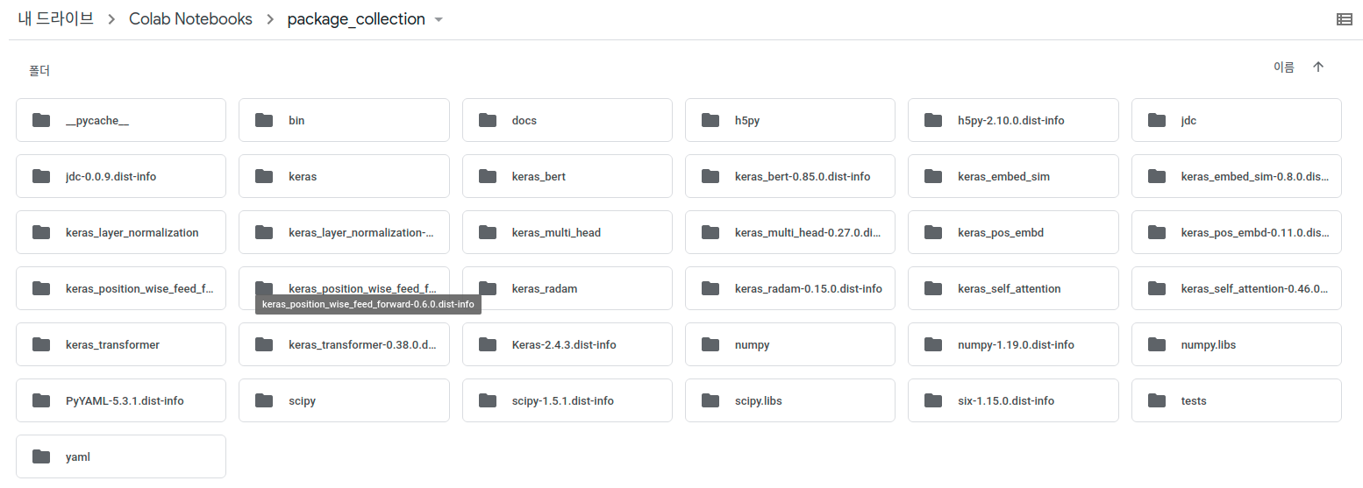Go to 내 드라이브 breadcrumb
The width and height of the screenshot is (1363, 488).
(55, 18)
